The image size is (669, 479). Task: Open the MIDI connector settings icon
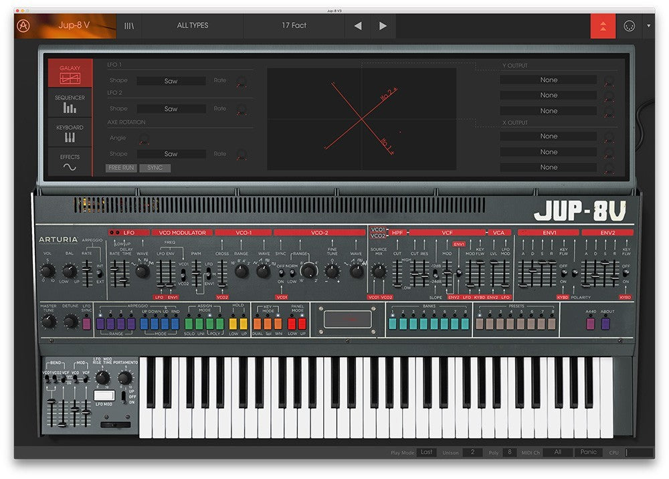click(630, 26)
